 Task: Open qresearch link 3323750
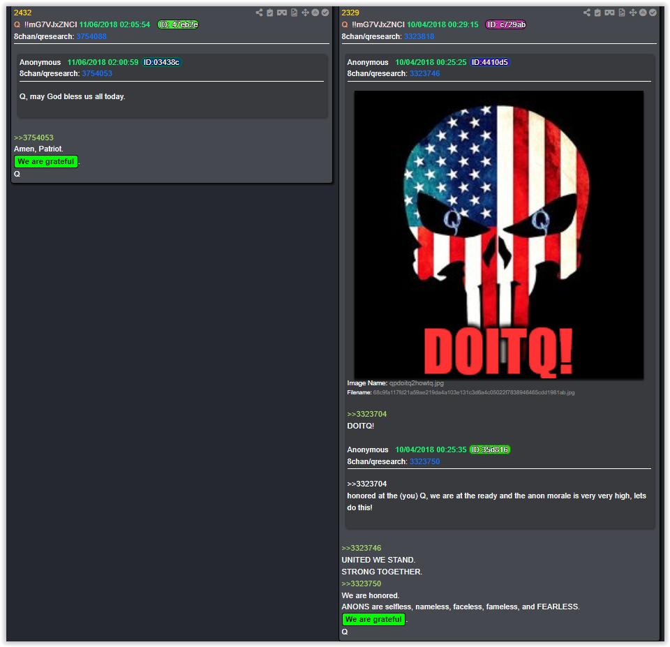coord(425,461)
